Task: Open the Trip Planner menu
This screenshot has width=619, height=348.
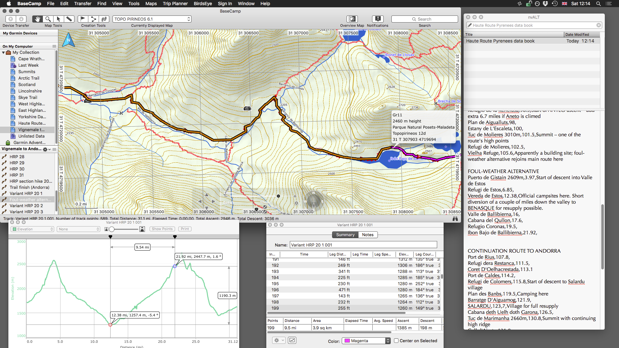Action: coord(175,4)
